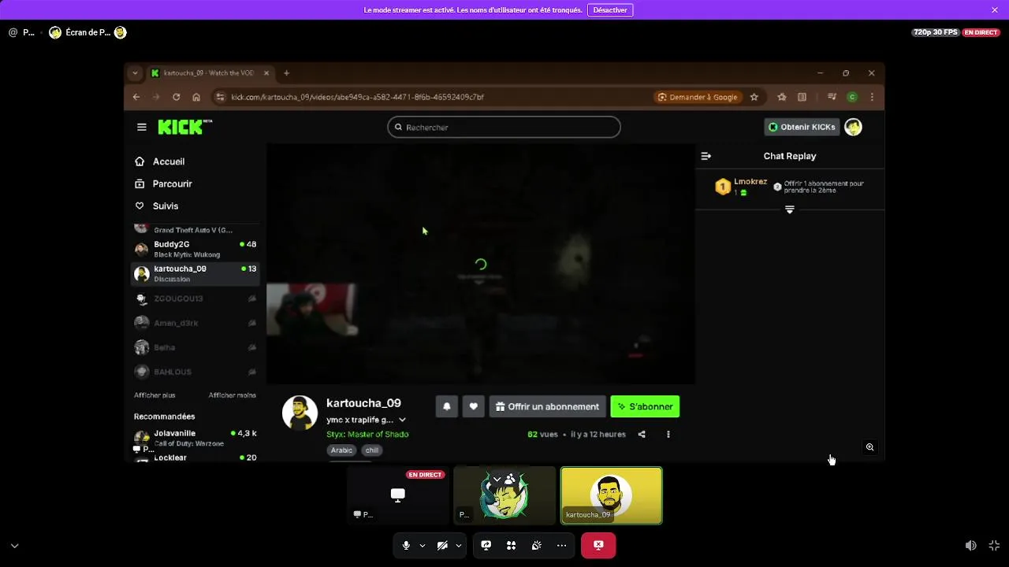Click the Chrome address bar URL
Viewport: 1009px width, 567px height.
(x=357, y=97)
